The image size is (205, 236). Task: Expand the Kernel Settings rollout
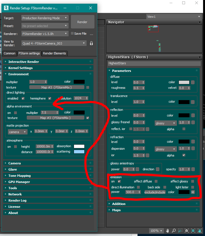[x=48, y=68]
